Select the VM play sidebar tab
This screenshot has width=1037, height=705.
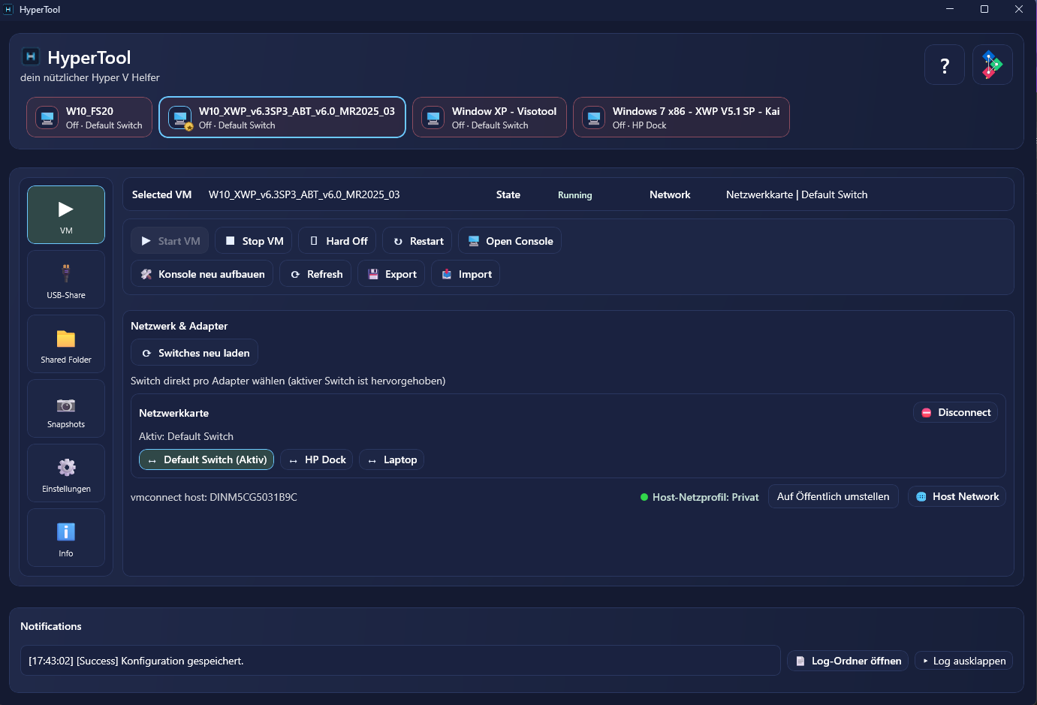pos(66,215)
